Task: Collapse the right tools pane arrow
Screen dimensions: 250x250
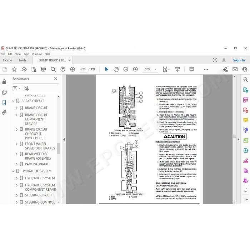Action: click(x=238, y=139)
